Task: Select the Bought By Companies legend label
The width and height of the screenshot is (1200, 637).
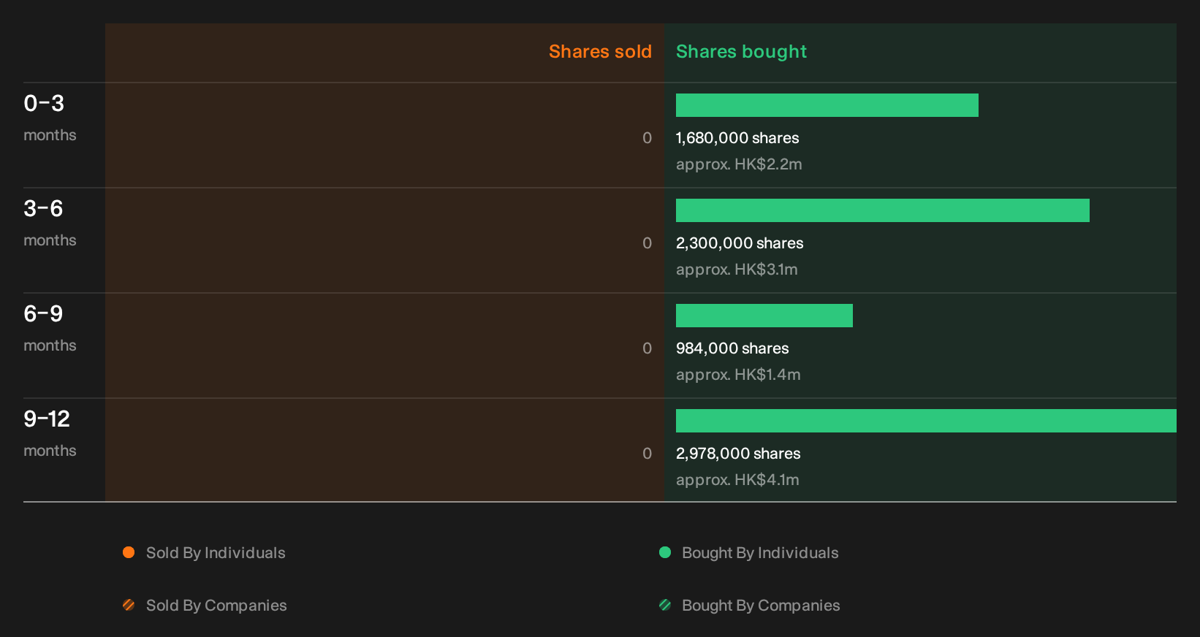Action: (x=761, y=606)
